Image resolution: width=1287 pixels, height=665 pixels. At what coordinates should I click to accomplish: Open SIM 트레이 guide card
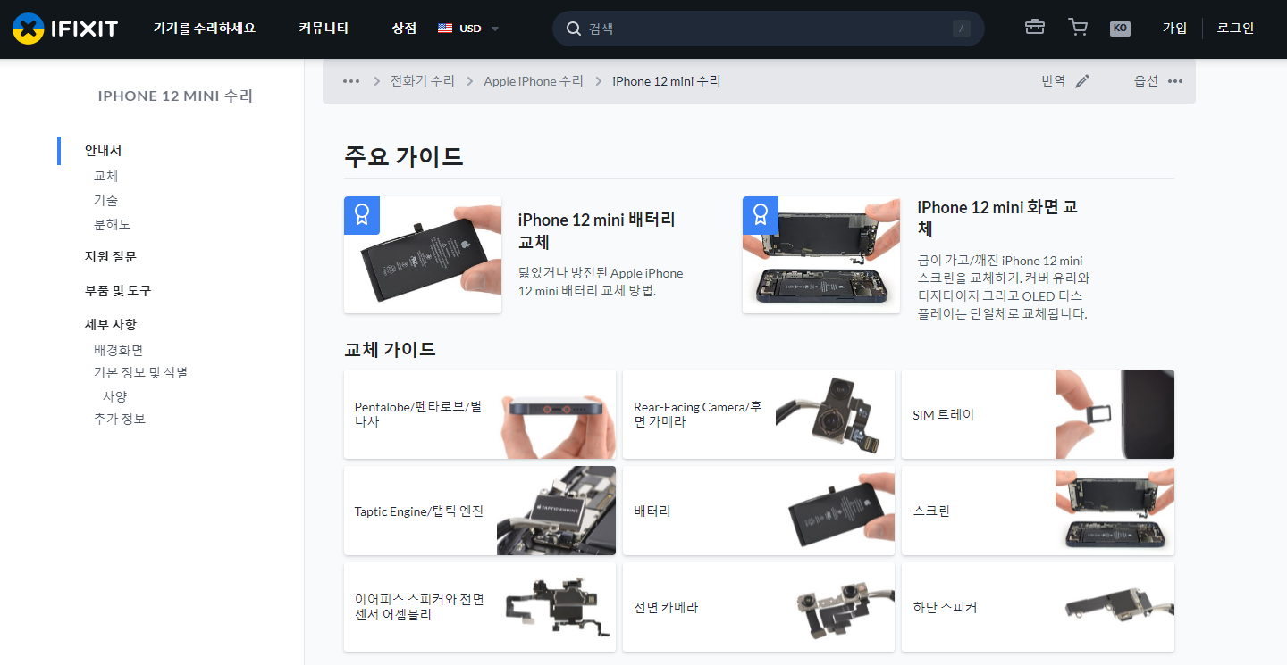(1038, 415)
